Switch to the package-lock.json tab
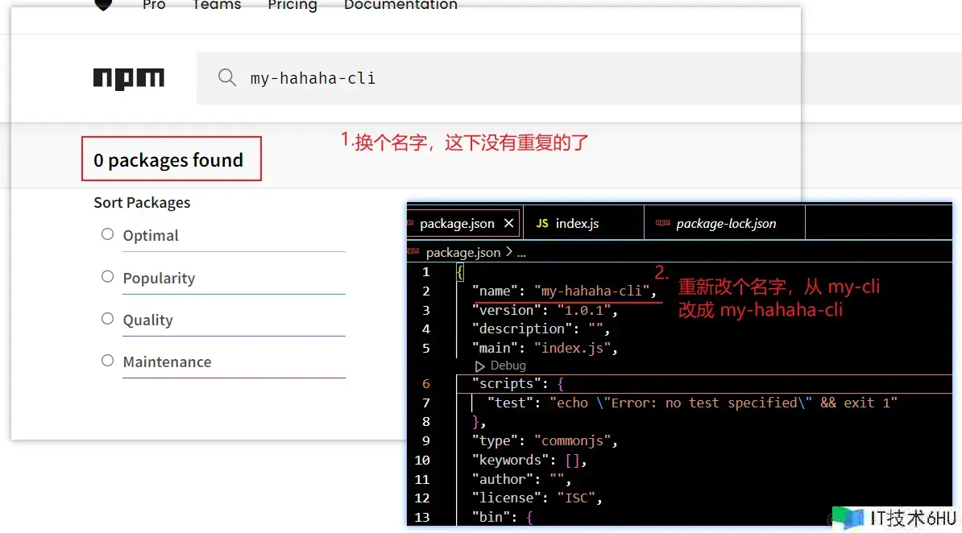 click(724, 223)
